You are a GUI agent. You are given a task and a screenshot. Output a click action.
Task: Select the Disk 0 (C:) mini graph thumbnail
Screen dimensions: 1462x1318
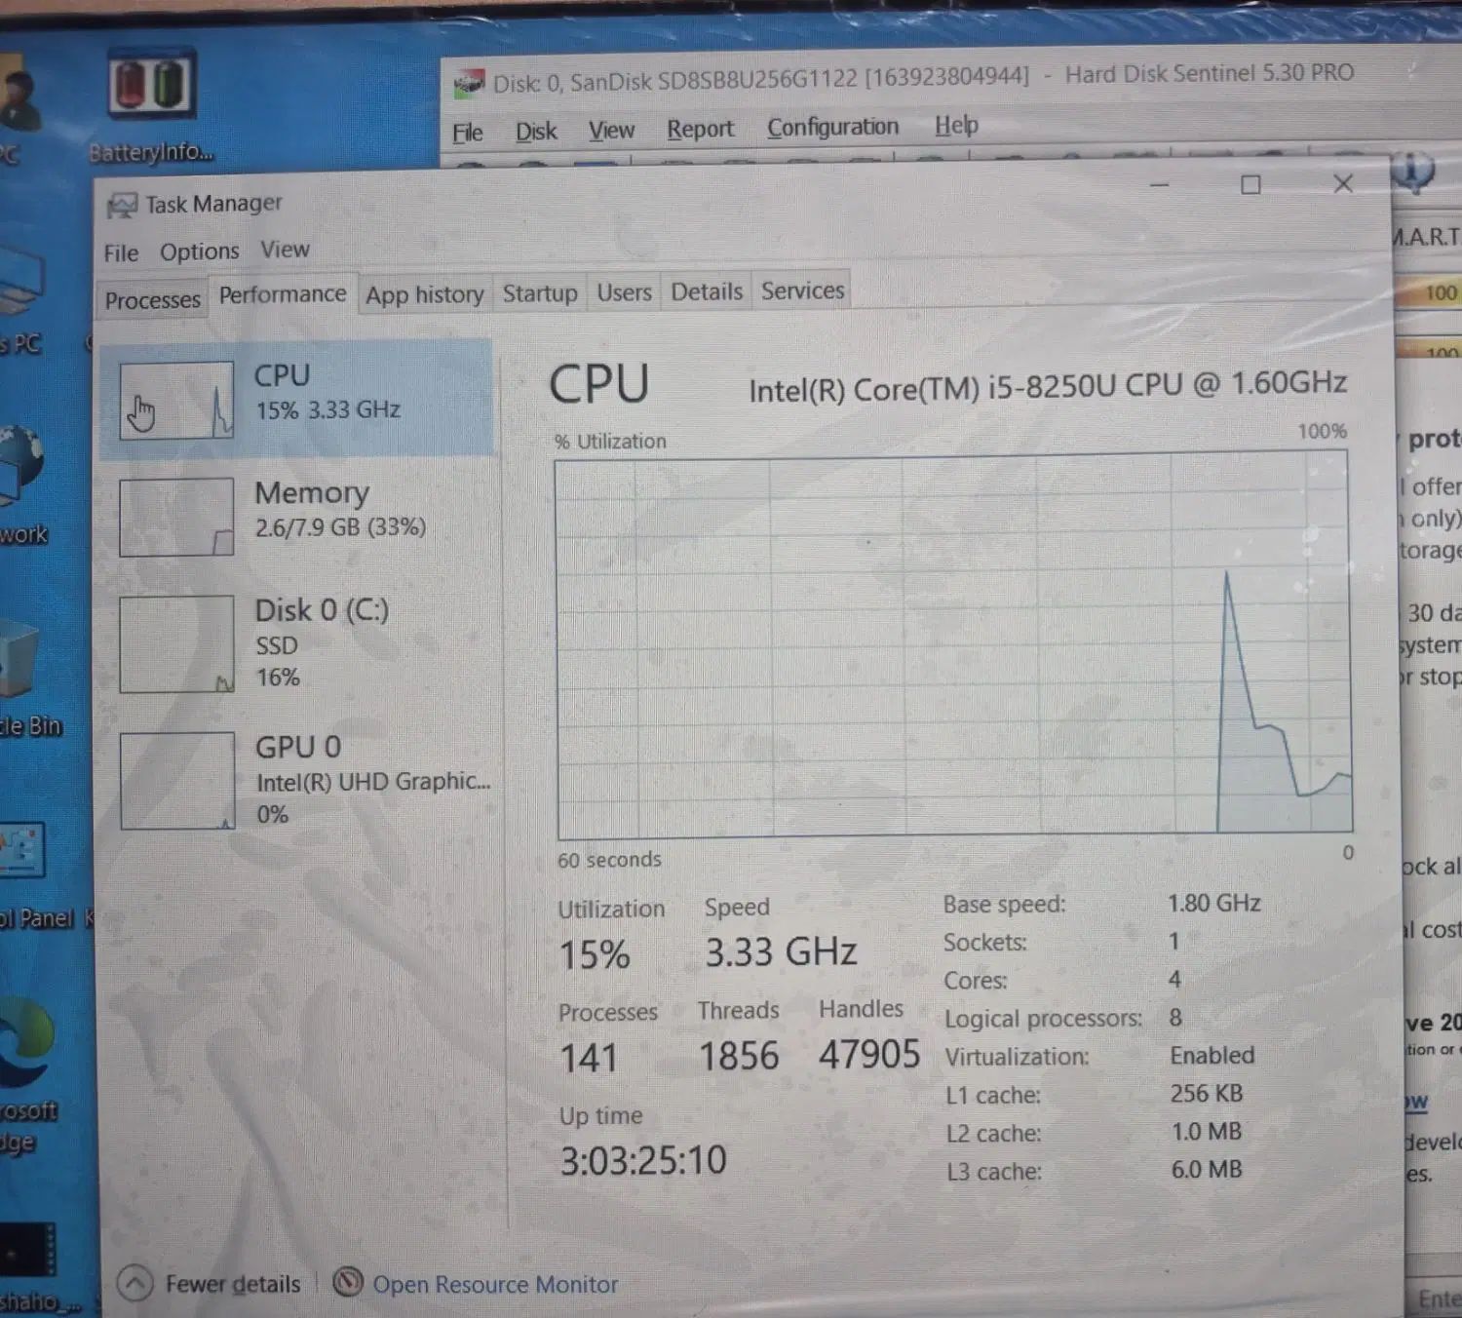pos(176,643)
